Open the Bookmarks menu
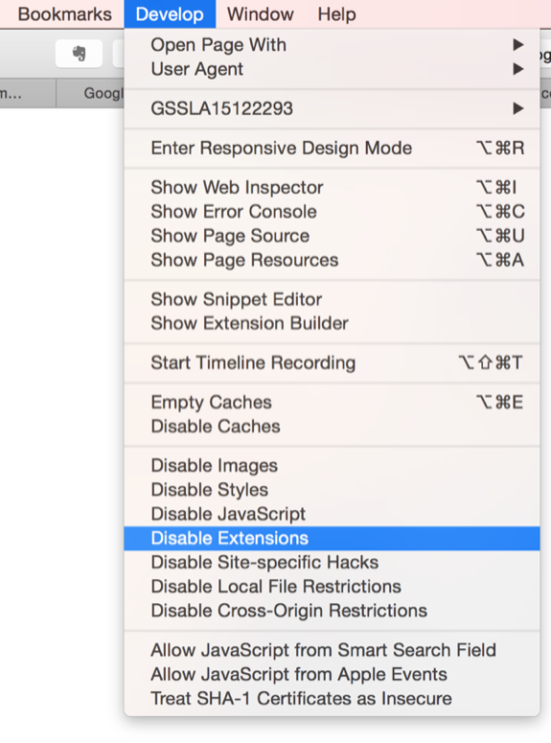 pos(65,14)
